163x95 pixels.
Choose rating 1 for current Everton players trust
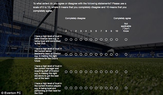(71, 88)
